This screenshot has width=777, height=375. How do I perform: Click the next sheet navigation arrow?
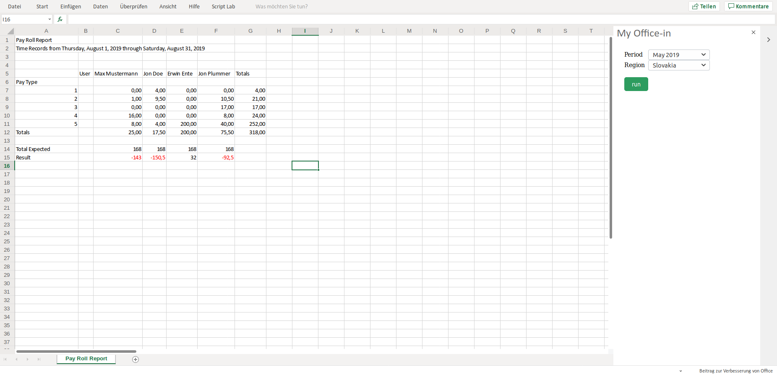(28, 359)
